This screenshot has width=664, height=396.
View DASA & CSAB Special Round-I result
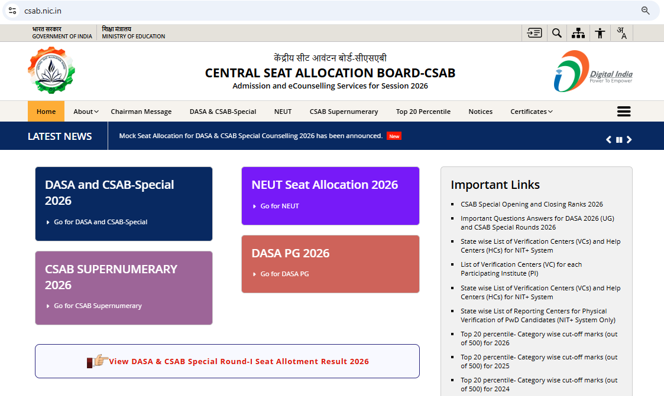[x=239, y=361]
